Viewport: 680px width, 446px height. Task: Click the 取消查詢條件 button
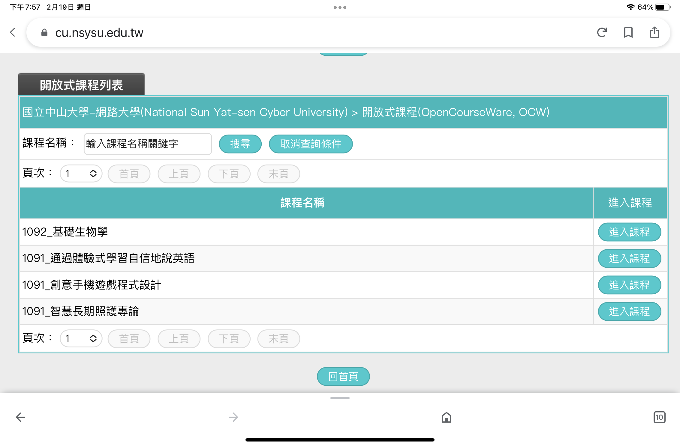(311, 144)
